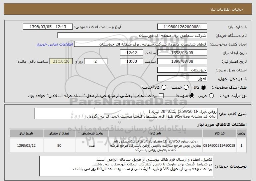Screen dimensions: 256x181
Task: Click the public announcement date and time field
Action: (x=48, y=27)
